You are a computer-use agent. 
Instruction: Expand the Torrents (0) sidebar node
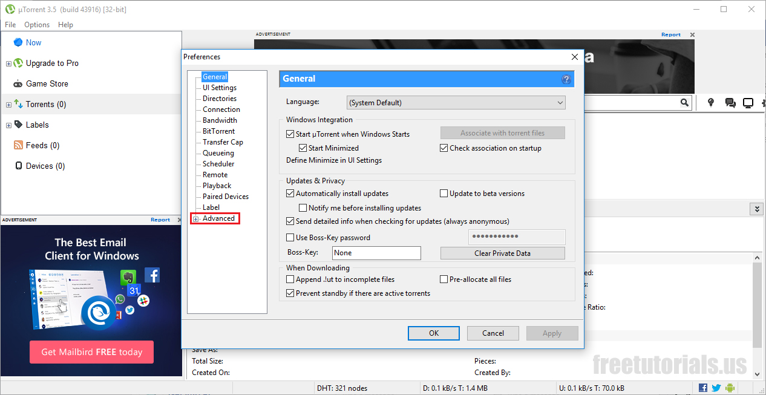pos(8,105)
